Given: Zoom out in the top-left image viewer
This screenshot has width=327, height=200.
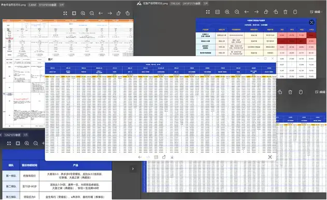Looking at the screenshot, I should [92, 13].
